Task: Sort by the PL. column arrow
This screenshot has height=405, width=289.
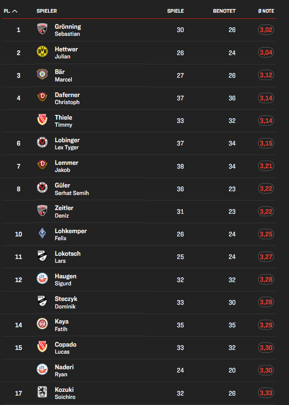Action: (15, 11)
